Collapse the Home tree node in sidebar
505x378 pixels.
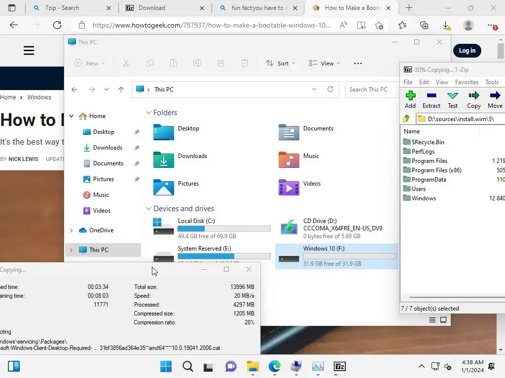pos(72,116)
